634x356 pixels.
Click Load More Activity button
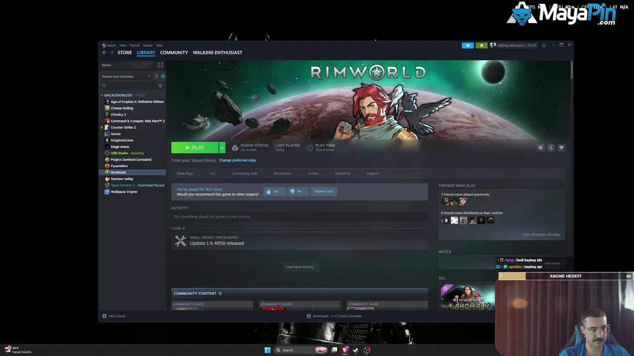[x=300, y=267]
